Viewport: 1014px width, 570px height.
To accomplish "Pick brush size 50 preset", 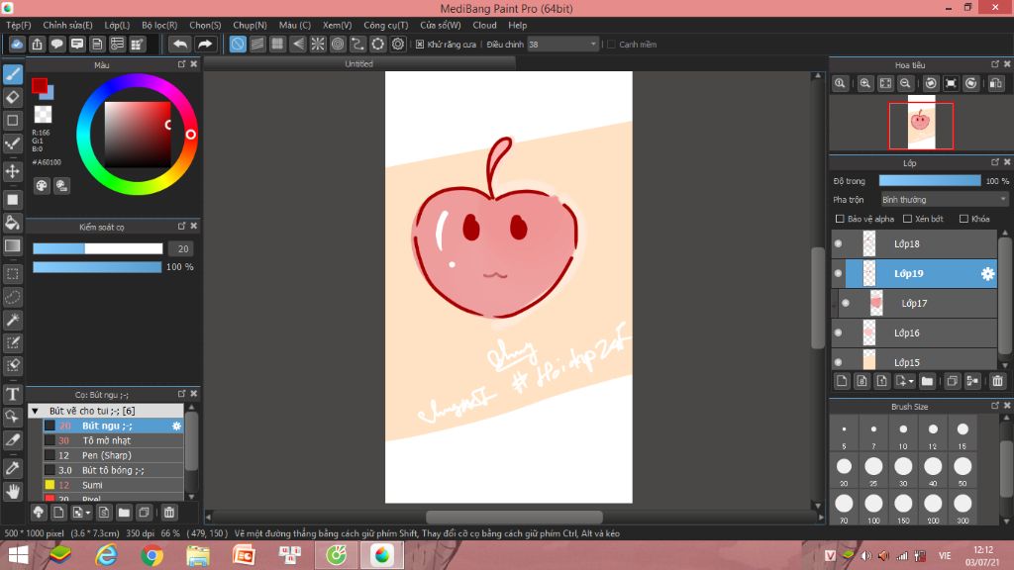I will tap(963, 469).
